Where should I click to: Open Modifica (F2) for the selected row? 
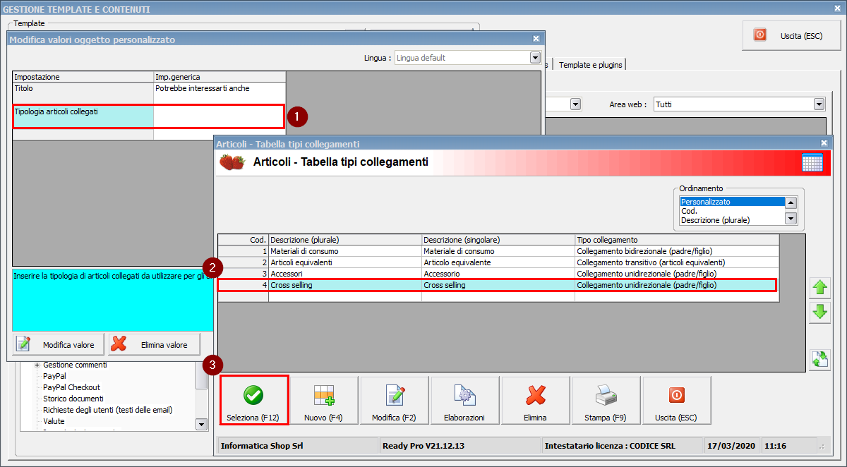click(394, 401)
